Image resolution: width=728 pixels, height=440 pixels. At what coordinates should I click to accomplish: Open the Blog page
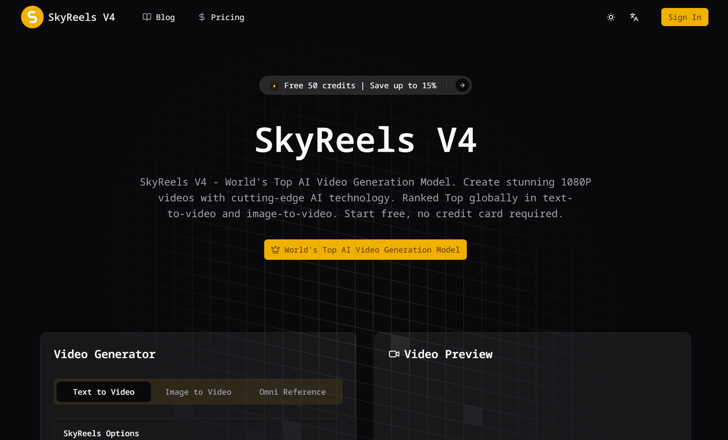165,17
